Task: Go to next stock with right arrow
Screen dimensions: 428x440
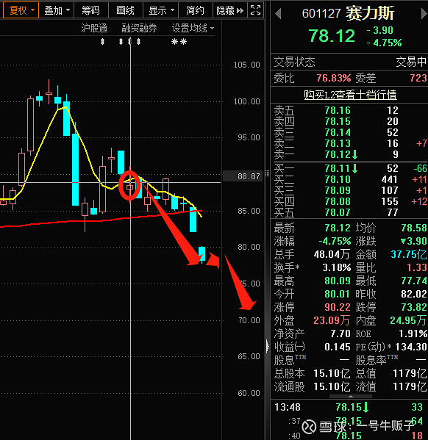Action: click(424, 13)
